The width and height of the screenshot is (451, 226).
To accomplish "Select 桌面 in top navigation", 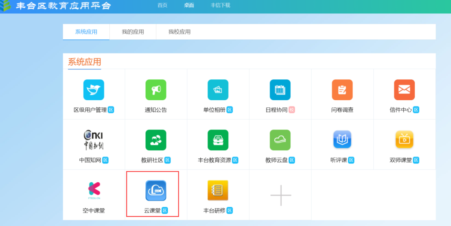I will click(x=189, y=5).
